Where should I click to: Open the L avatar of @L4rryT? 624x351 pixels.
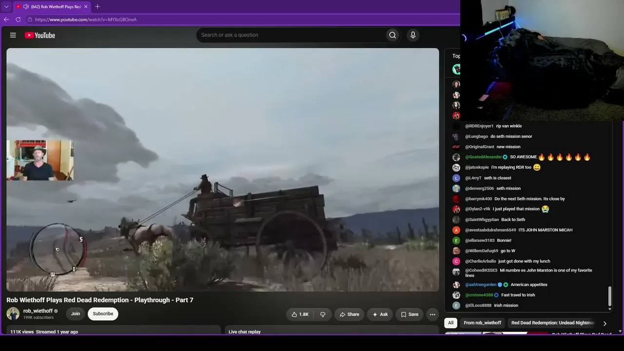click(x=456, y=178)
